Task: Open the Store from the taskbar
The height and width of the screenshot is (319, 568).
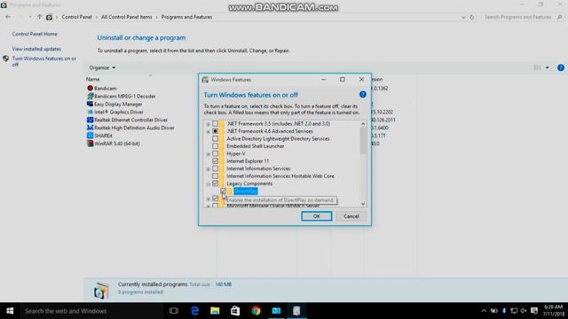Action: pos(235,311)
